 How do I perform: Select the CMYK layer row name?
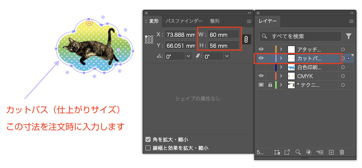tap(305, 76)
